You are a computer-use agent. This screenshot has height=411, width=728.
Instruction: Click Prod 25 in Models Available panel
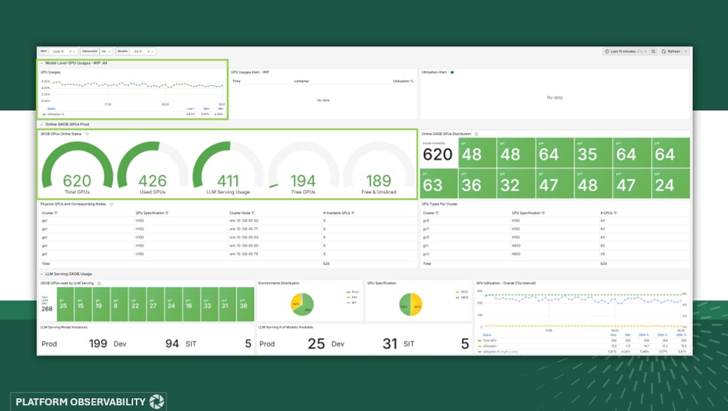pyautogui.click(x=292, y=343)
